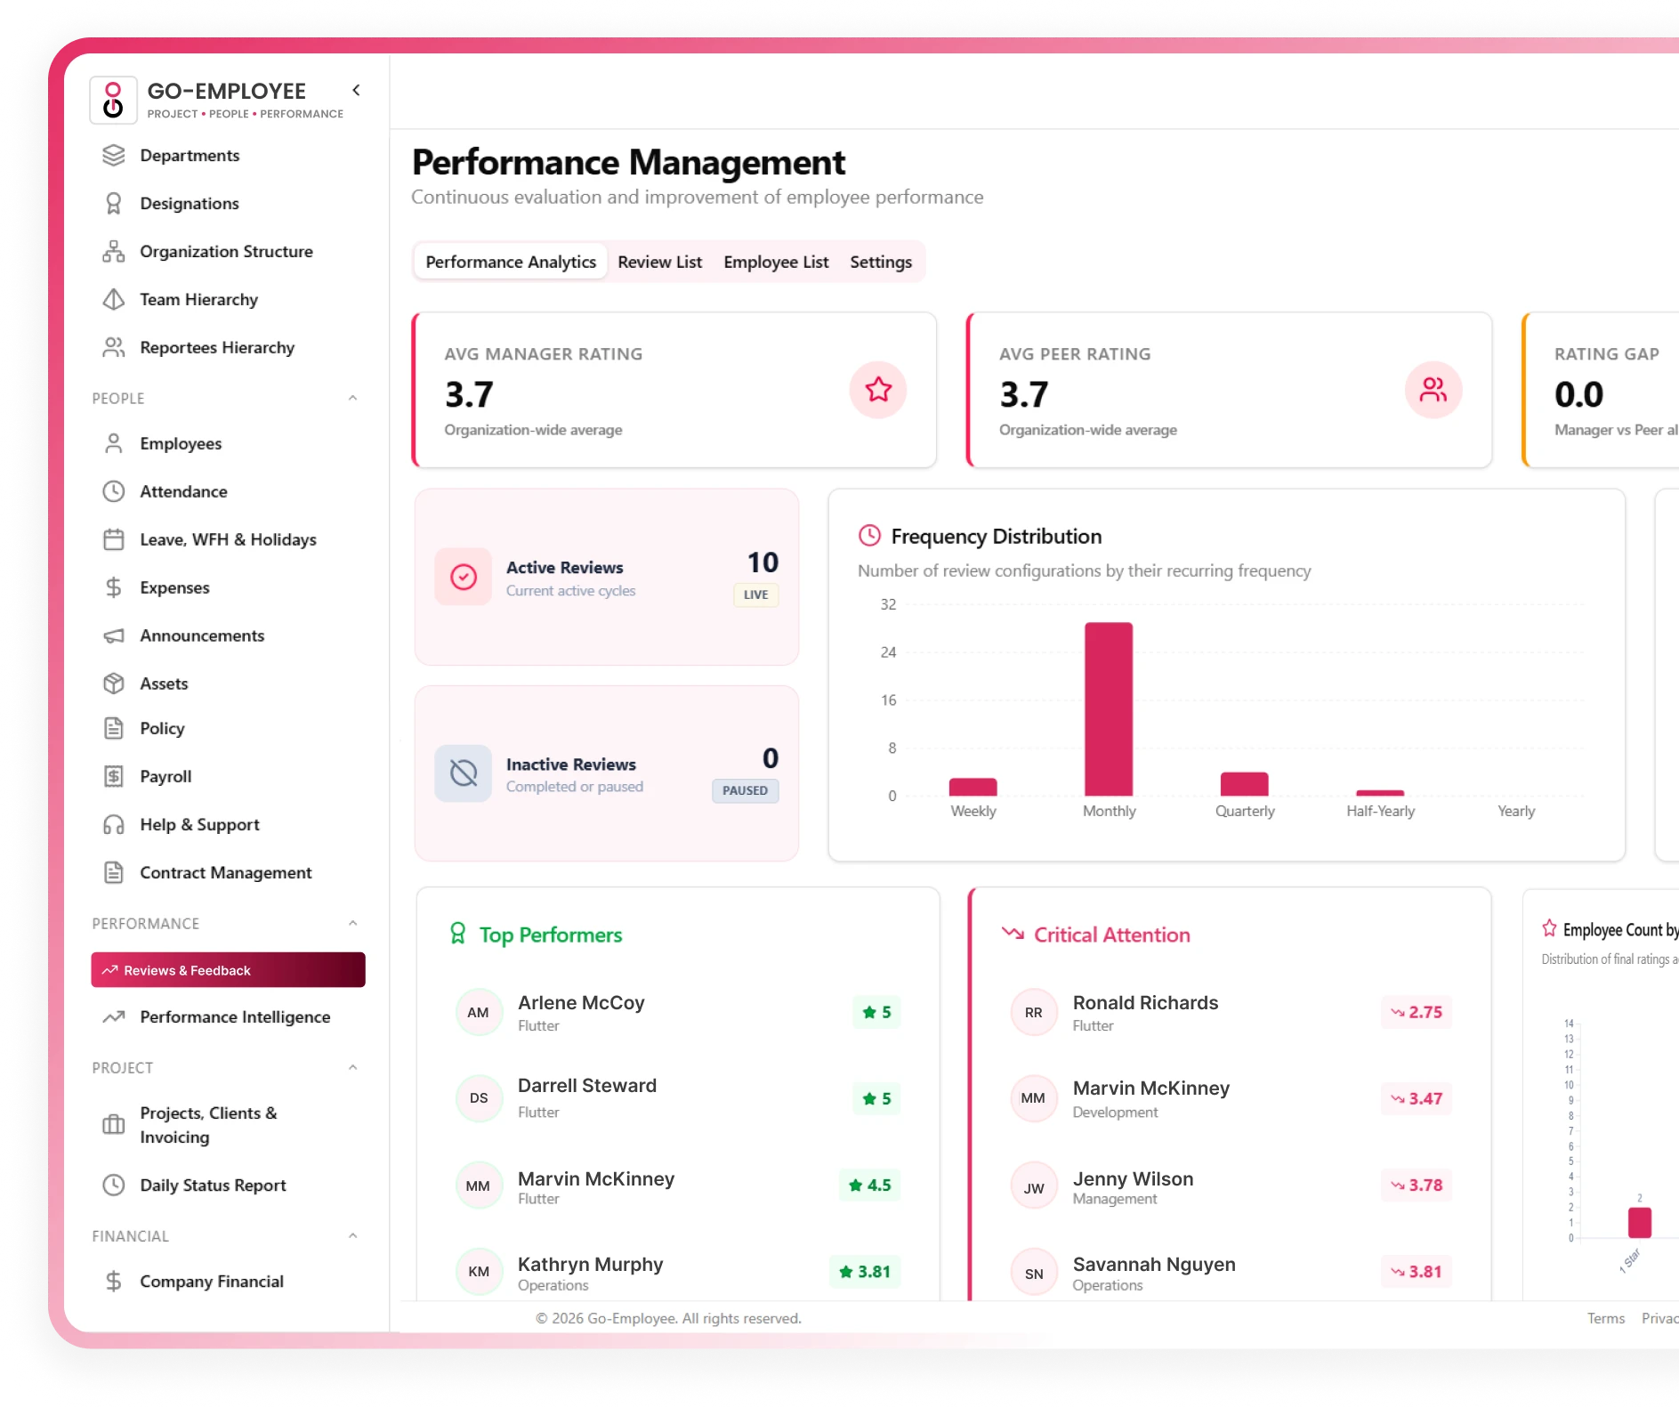Click the Inactive Reviews crossed-circle icon
This screenshot has width=1679, height=1408.
click(x=463, y=773)
